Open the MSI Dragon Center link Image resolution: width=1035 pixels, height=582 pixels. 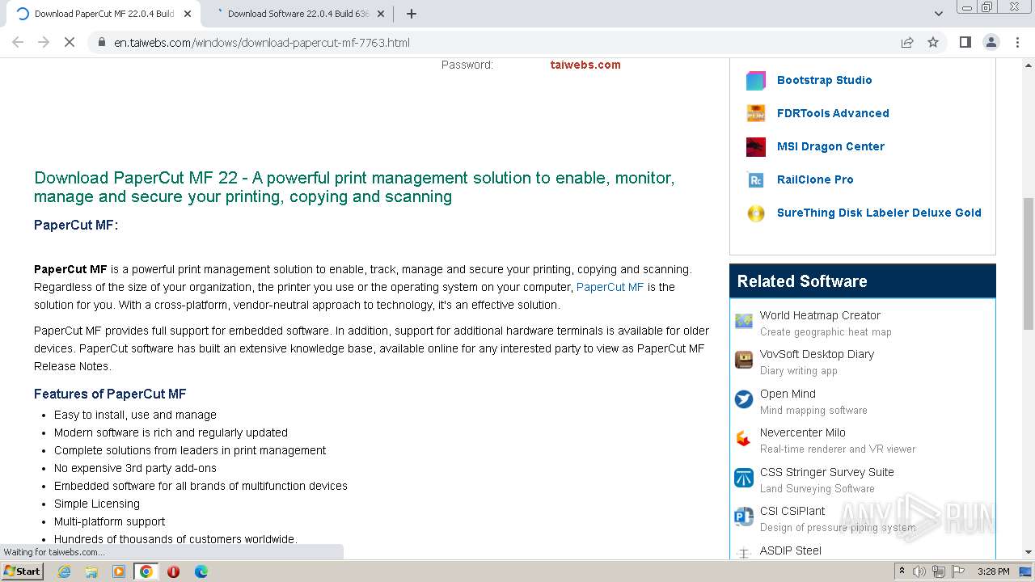pos(830,146)
